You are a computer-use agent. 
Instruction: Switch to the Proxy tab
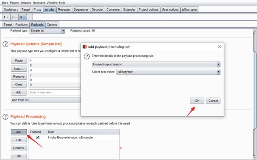(37, 9)
